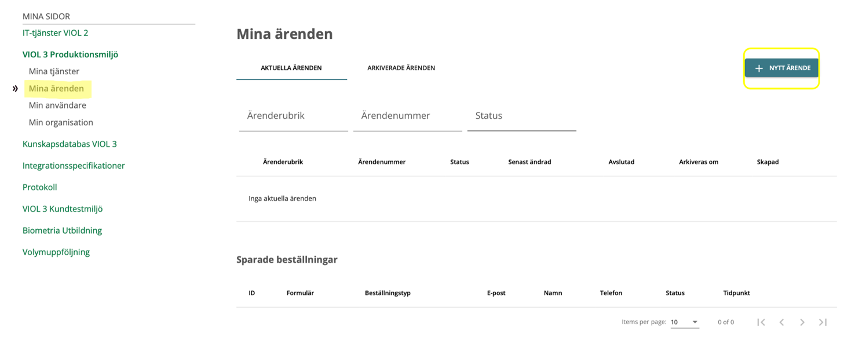
Task: Expand VIOL 3 Produktionsmiljö section
Action: (70, 54)
